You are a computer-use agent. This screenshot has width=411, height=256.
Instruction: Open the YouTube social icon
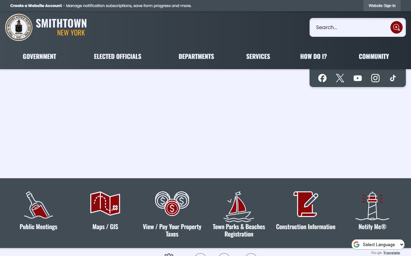tap(358, 78)
